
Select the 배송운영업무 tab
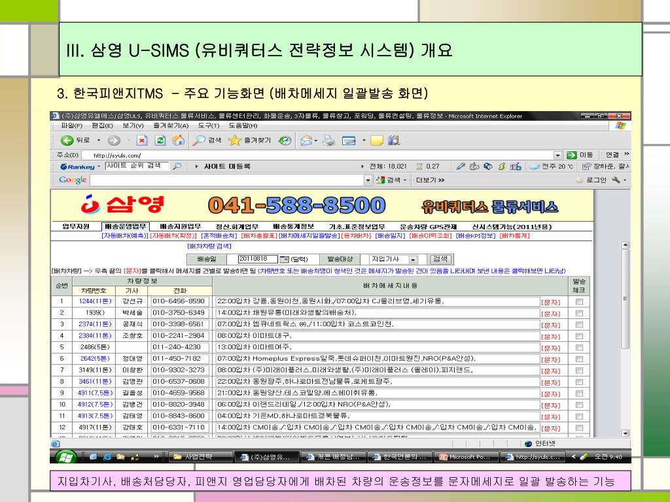(x=125, y=226)
